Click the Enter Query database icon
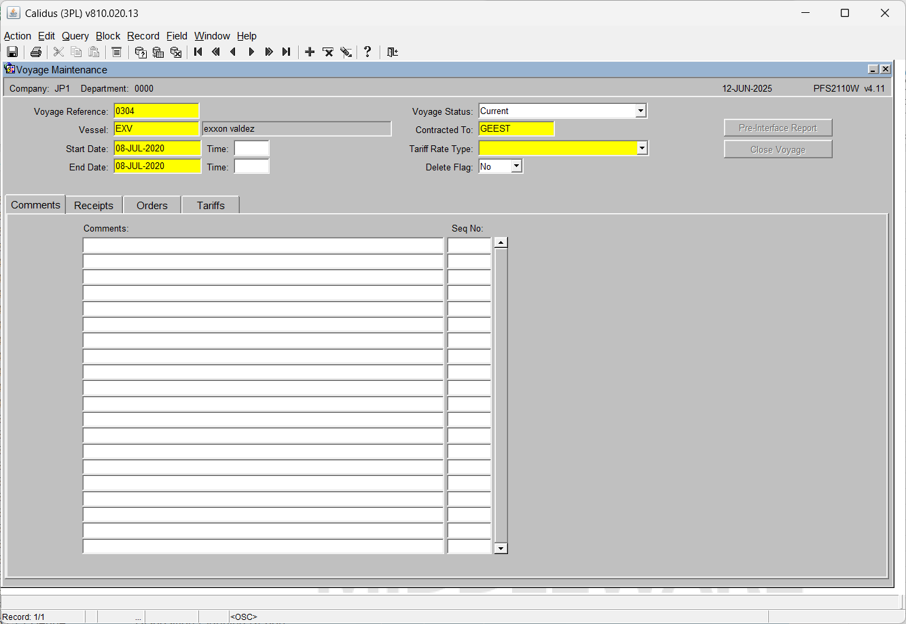The width and height of the screenshot is (906, 624). click(141, 52)
